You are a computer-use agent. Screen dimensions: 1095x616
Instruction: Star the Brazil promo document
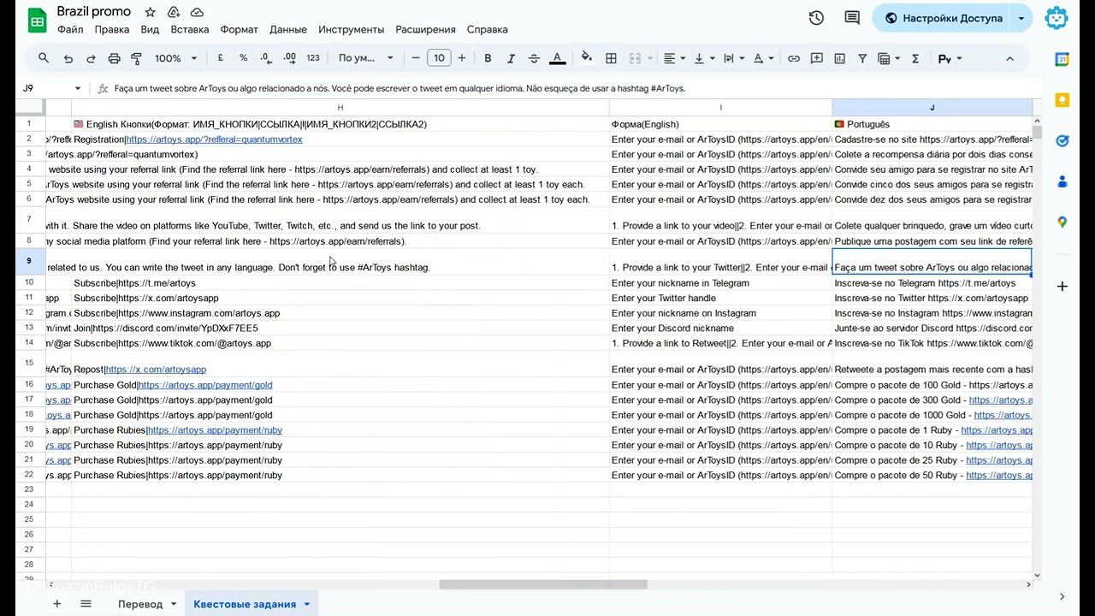point(151,12)
